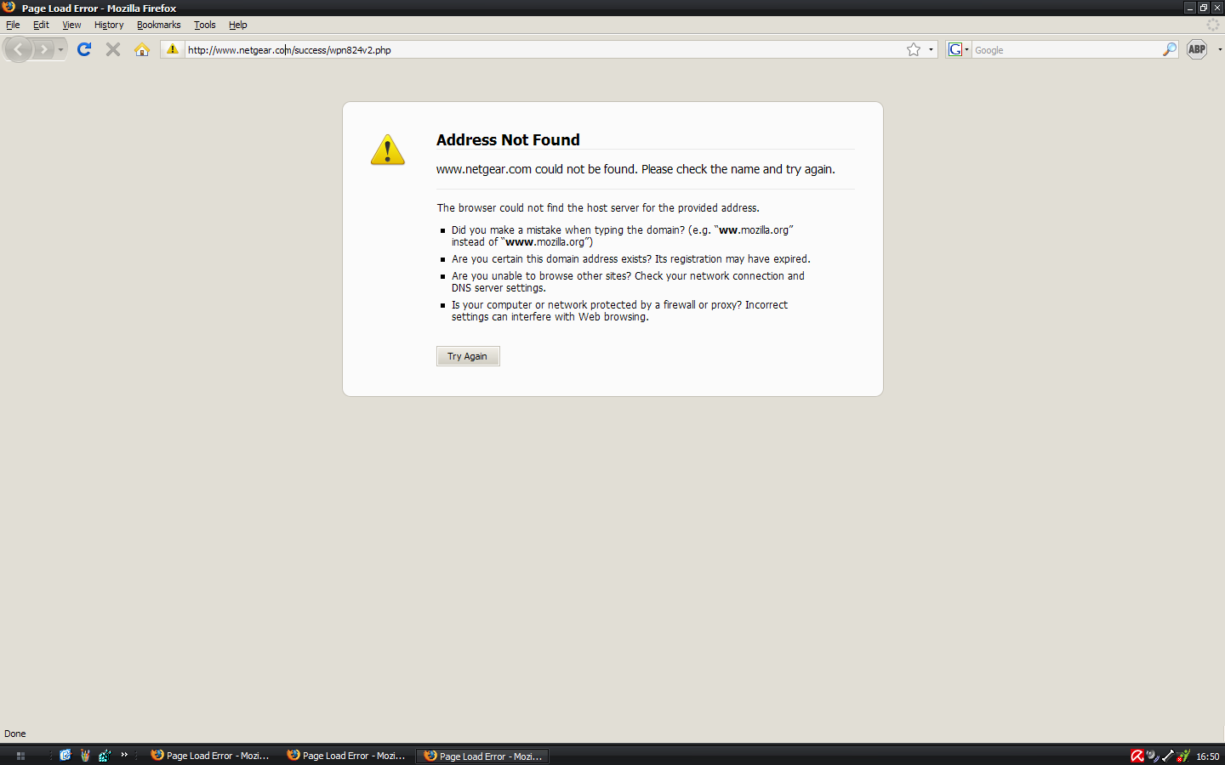The image size is (1225, 765).
Task: Open the File menu
Action: (13, 25)
